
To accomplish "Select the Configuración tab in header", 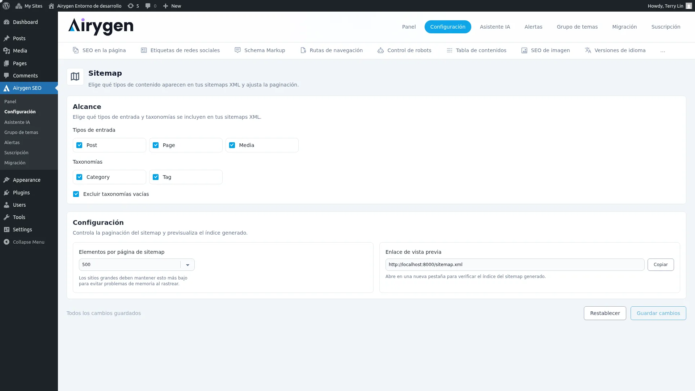I will click(448, 27).
